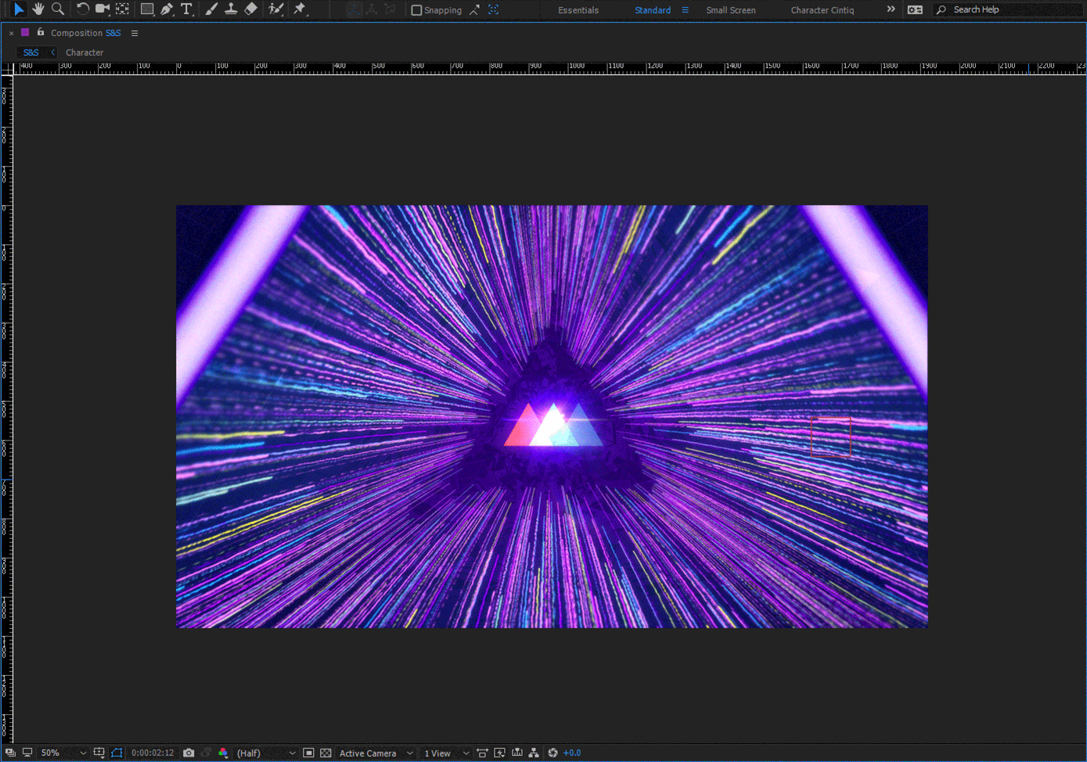The width and height of the screenshot is (1087, 762).
Task: Click the Local Axis Mode icon
Action: click(x=354, y=9)
